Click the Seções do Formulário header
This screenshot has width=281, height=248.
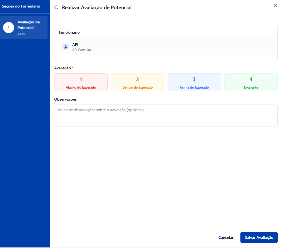21,6
